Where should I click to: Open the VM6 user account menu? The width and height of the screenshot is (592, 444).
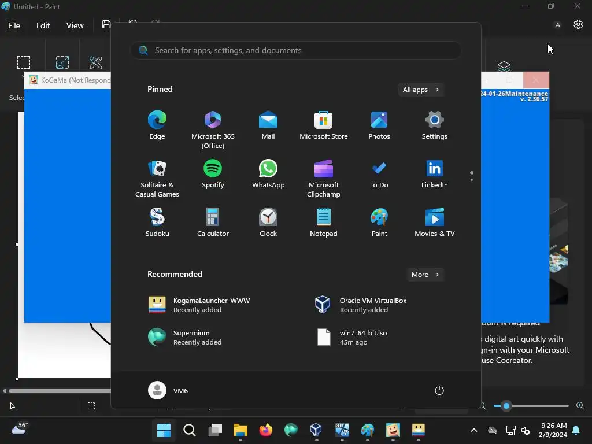point(168,390)
